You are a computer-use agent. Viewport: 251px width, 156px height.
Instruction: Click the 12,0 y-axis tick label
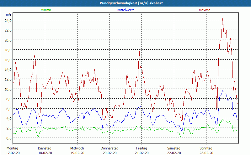coord(8,79)
